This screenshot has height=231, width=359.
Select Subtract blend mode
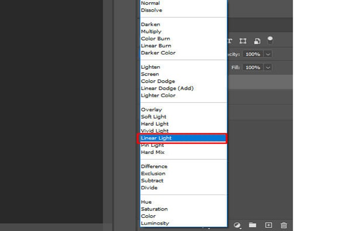pyautogui.click(x=184, y=181)
